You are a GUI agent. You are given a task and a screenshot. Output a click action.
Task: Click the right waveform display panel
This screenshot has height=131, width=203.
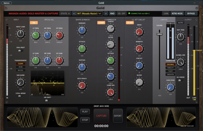click(x=161, y=117)
